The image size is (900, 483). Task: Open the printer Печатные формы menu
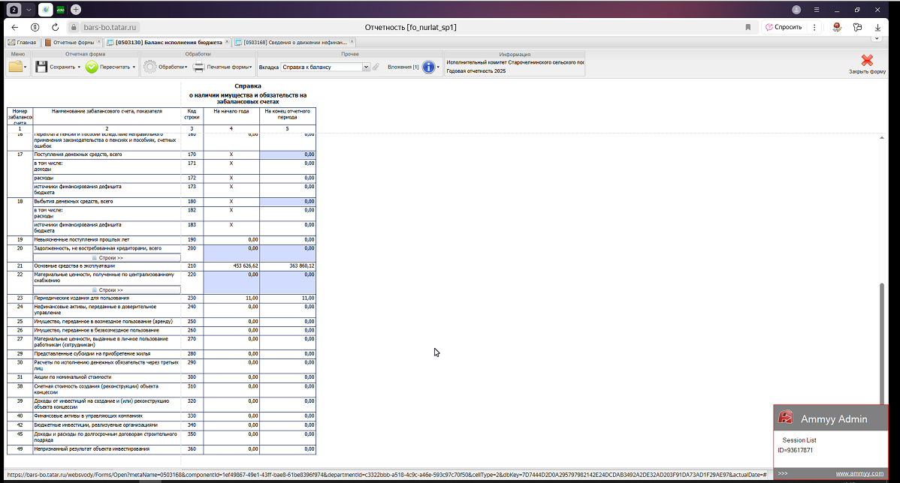222,67
